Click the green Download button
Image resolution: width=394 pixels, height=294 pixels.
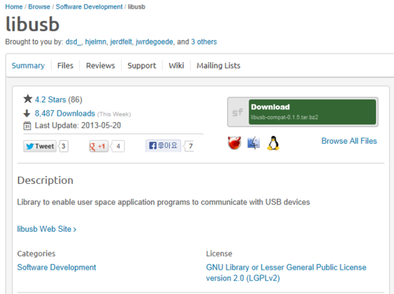[x=312, y=112]
